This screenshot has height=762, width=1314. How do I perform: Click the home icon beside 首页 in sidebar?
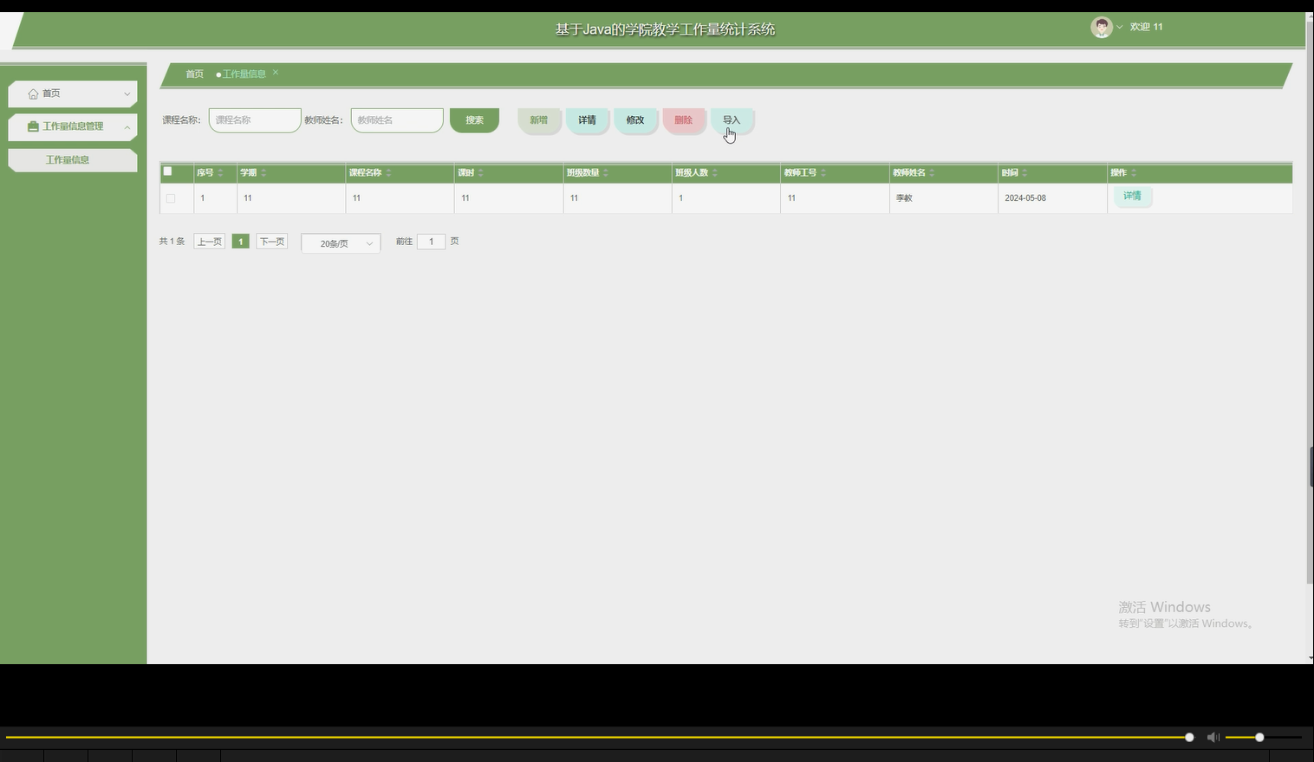pos(32,93)
